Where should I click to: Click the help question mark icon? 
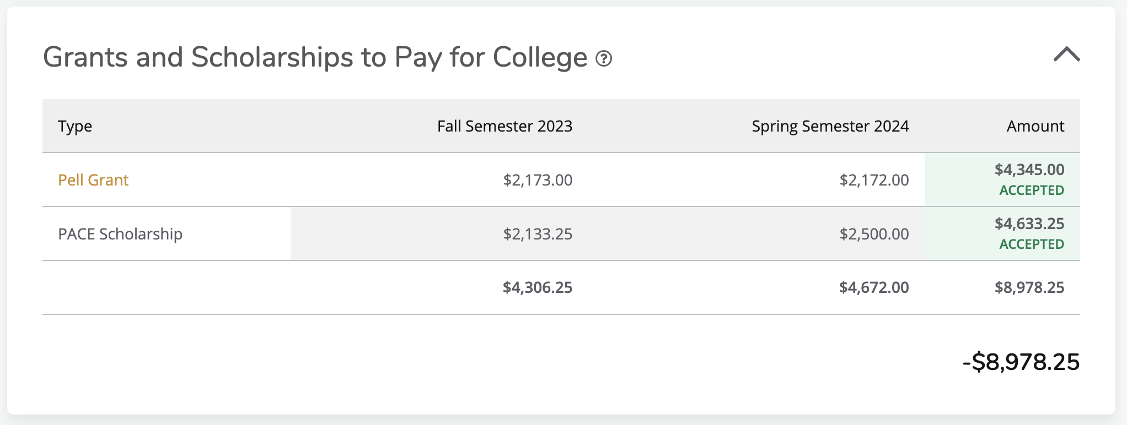604,58
